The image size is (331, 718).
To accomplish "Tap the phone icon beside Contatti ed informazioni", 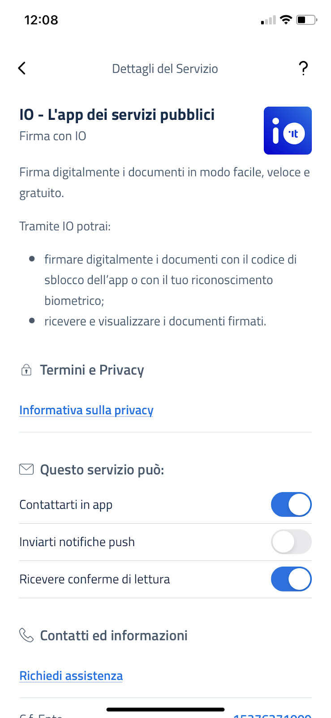I will pyautogui.click(x=26, y=635).
